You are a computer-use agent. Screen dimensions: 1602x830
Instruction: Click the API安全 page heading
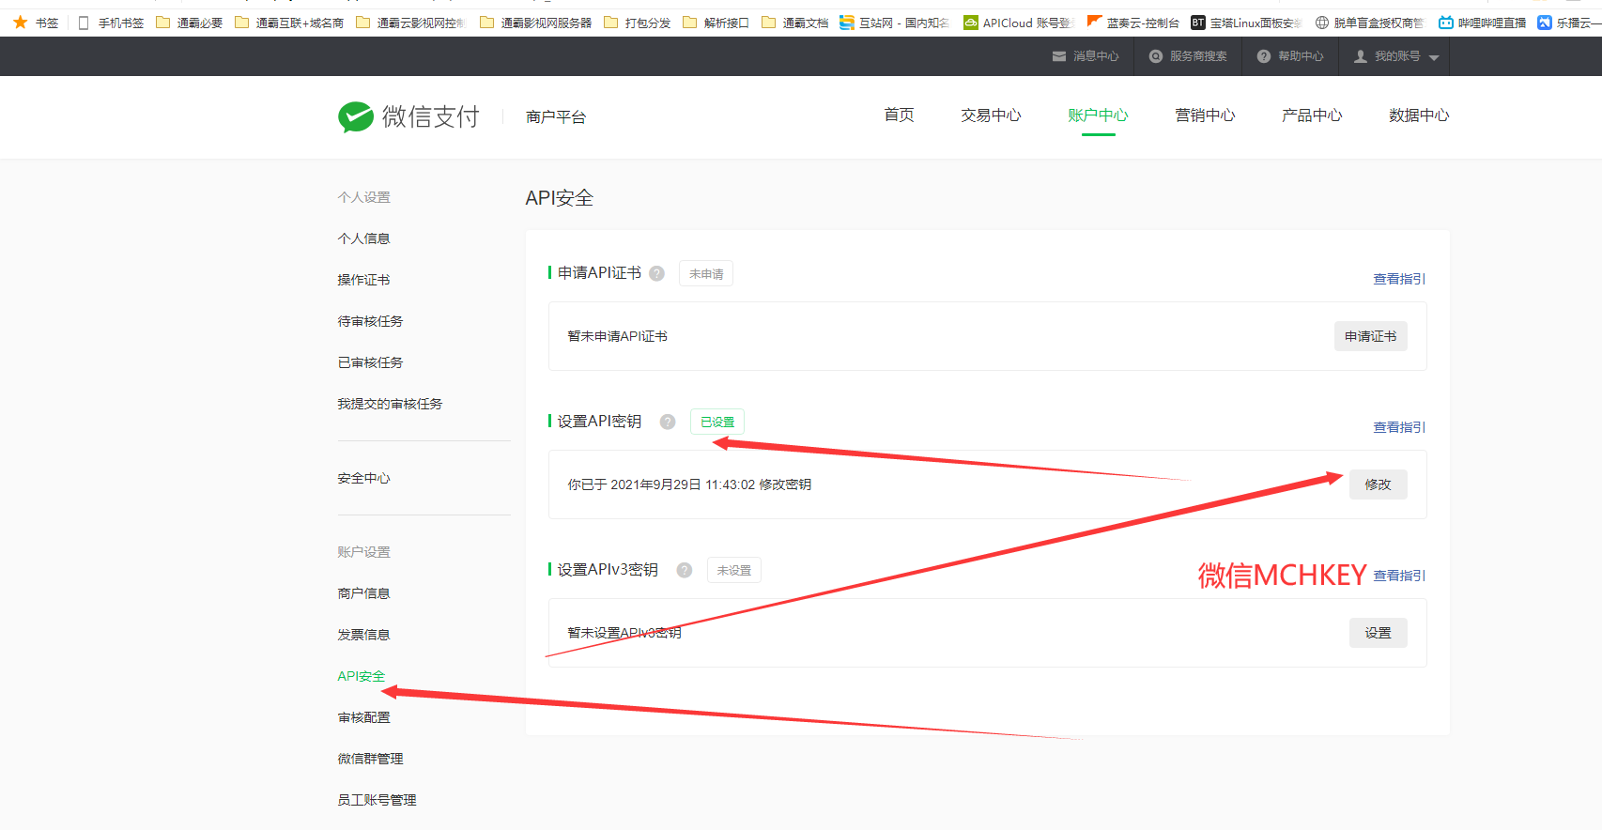560,198
